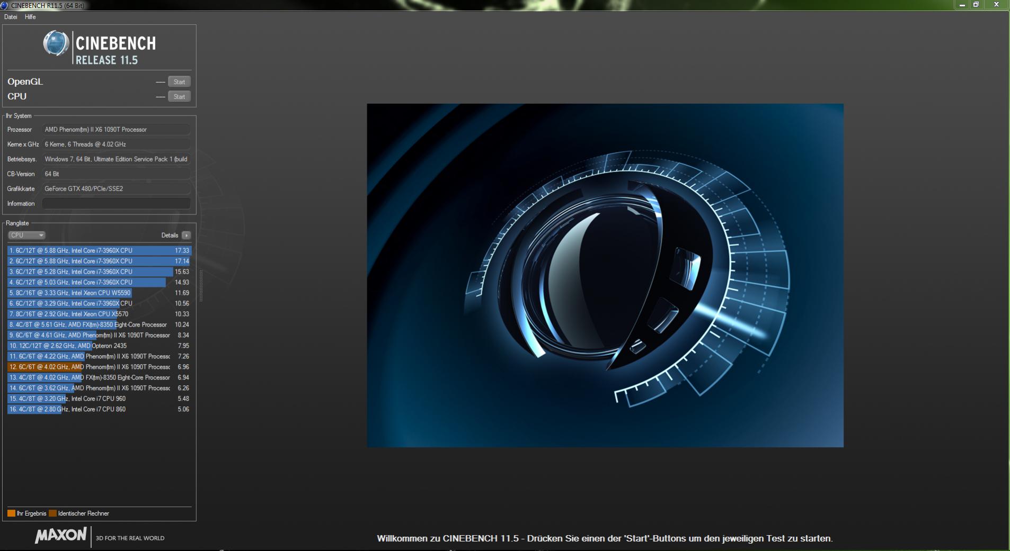Select Phenom II X6 at 4.61 GHz row
The height and width of the screenshot is (551, 1010).
[x=99, y=335]
